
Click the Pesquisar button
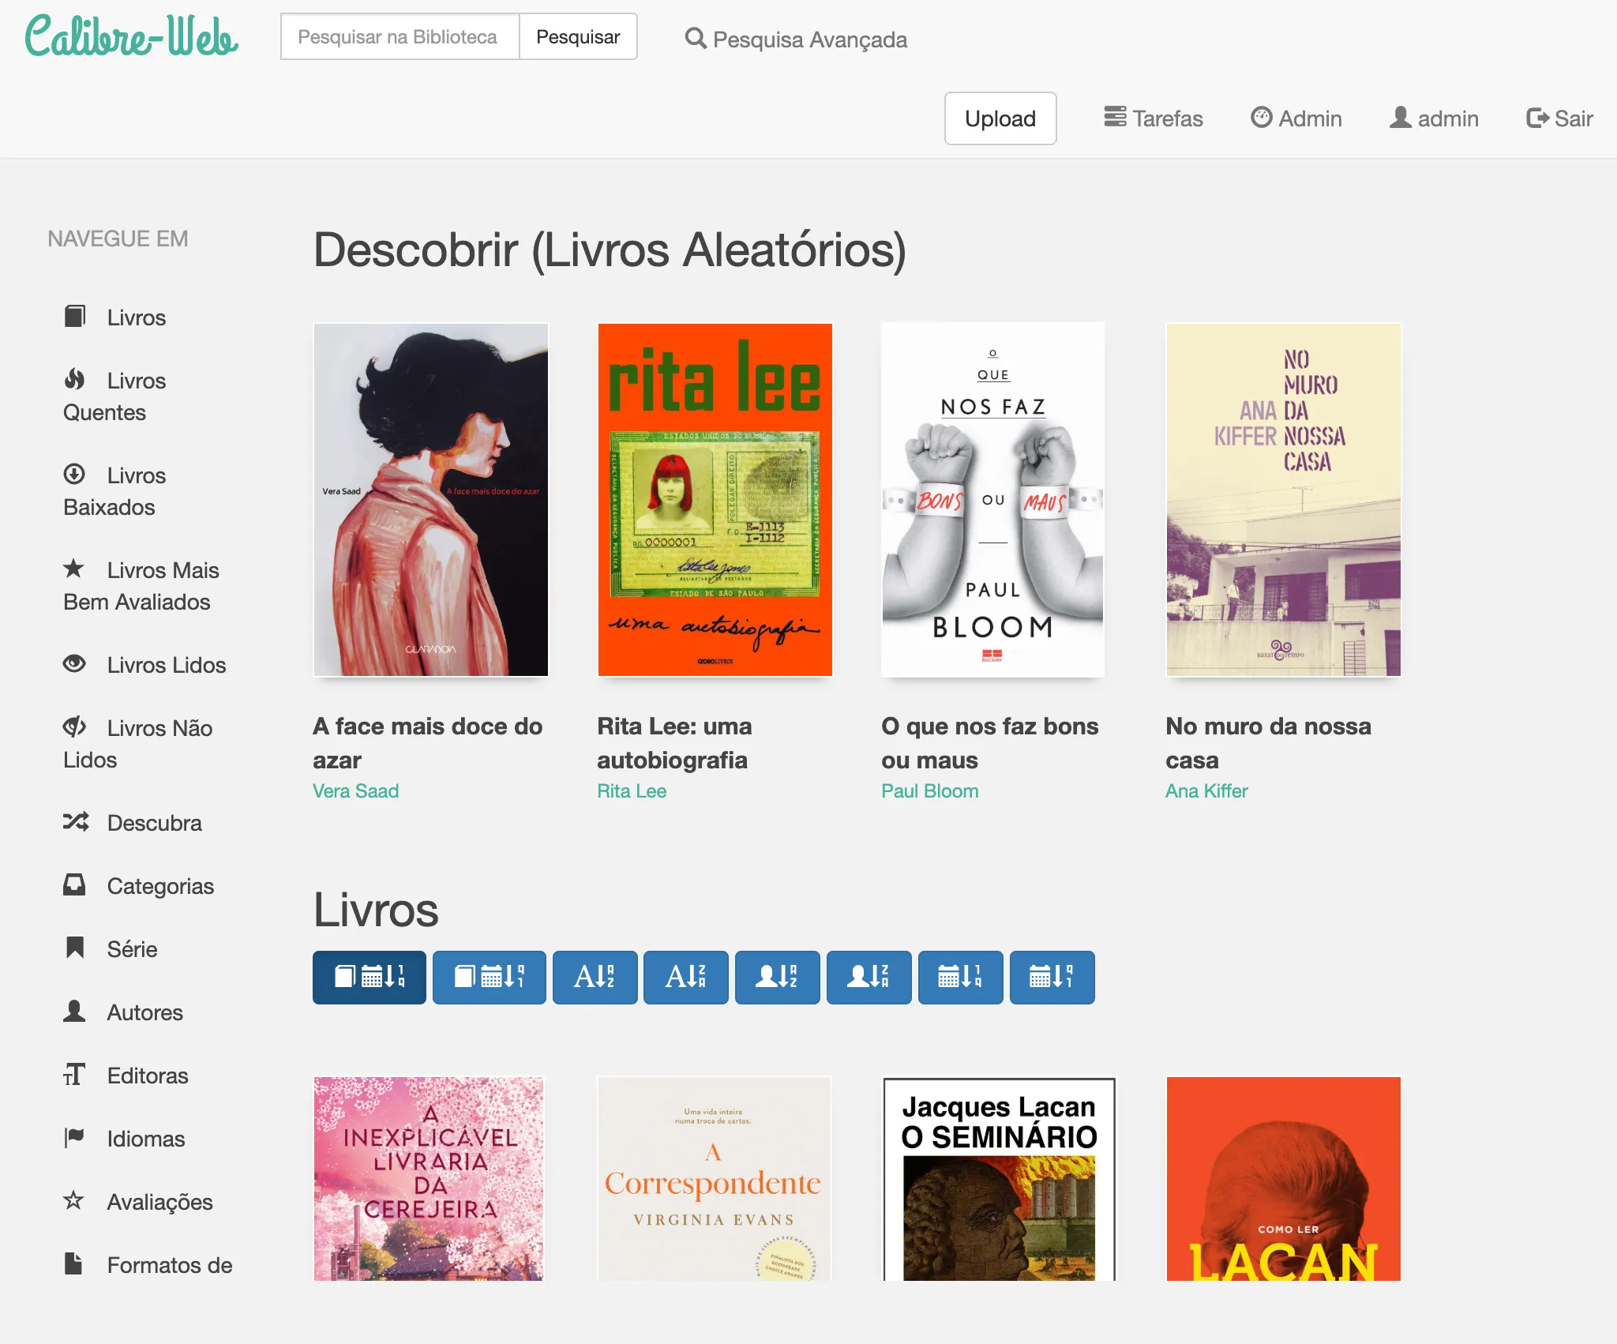click(578, 36)
